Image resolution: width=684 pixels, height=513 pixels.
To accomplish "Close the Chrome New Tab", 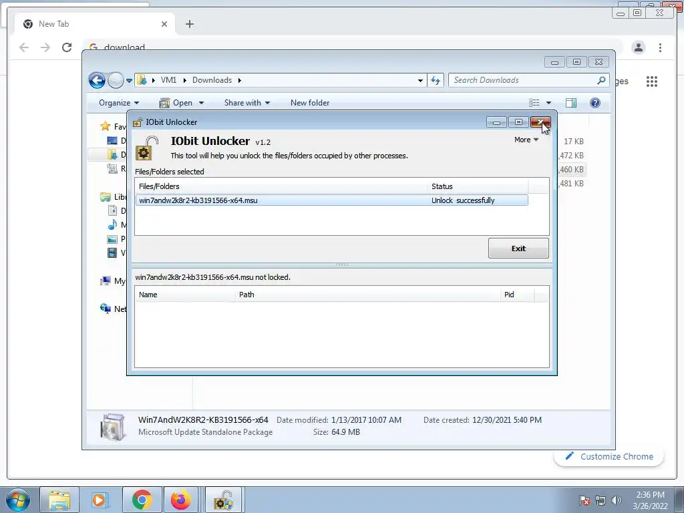I will click(x=164, y=24).
